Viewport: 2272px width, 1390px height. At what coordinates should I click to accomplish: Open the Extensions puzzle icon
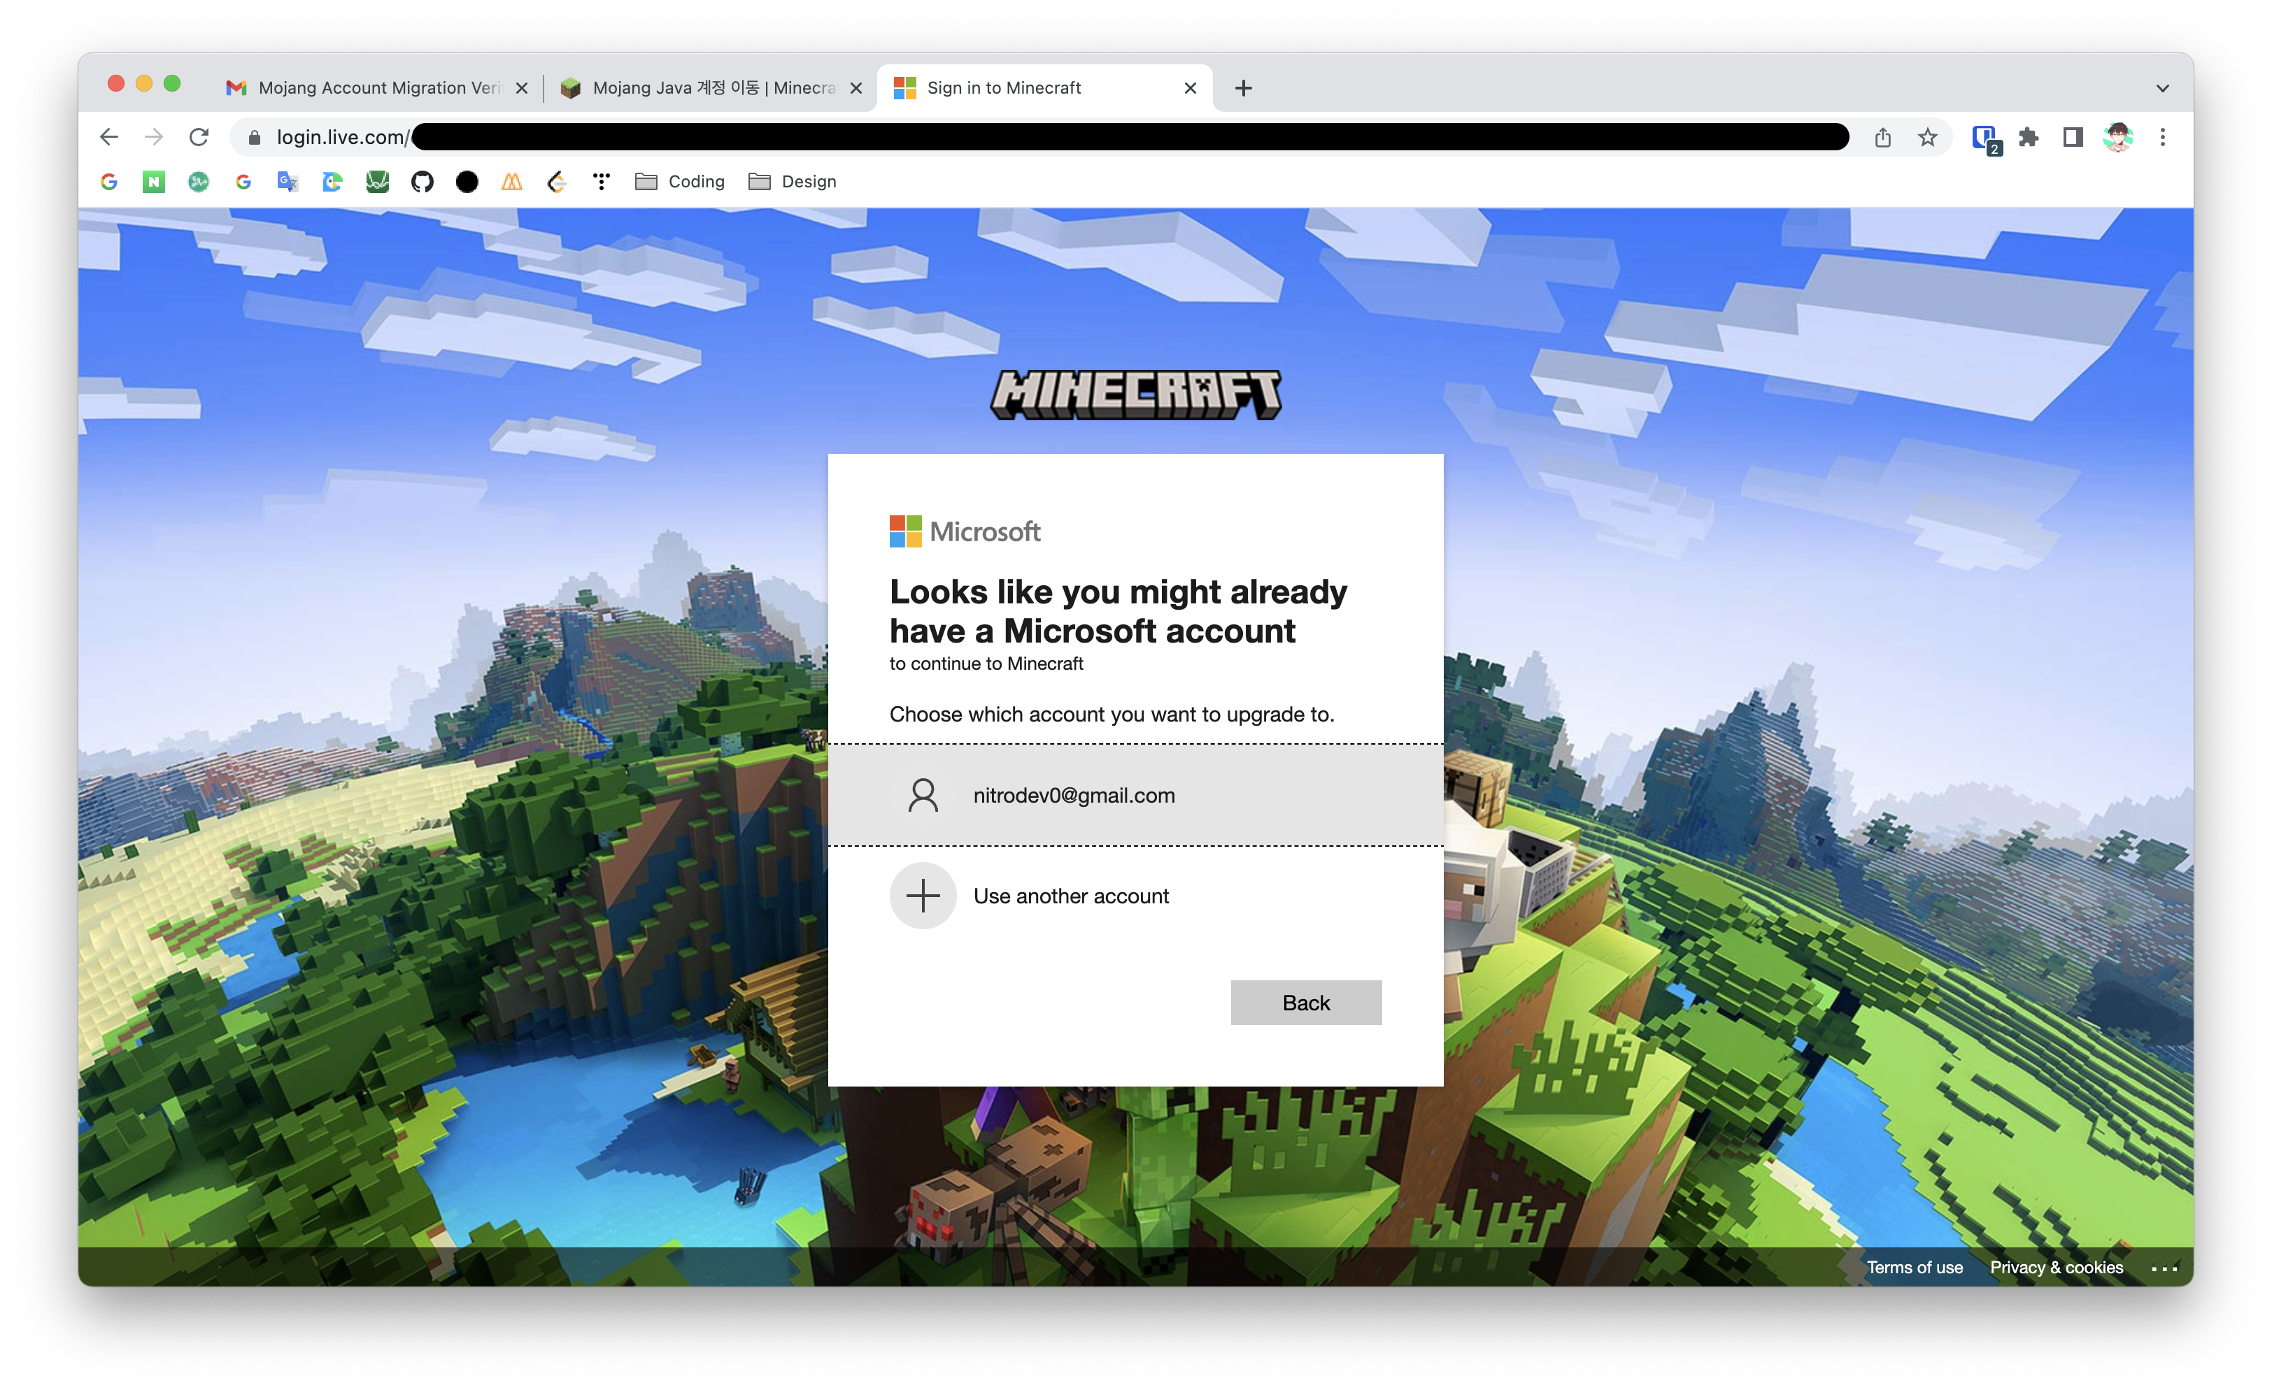click(x=2028, y=137)
